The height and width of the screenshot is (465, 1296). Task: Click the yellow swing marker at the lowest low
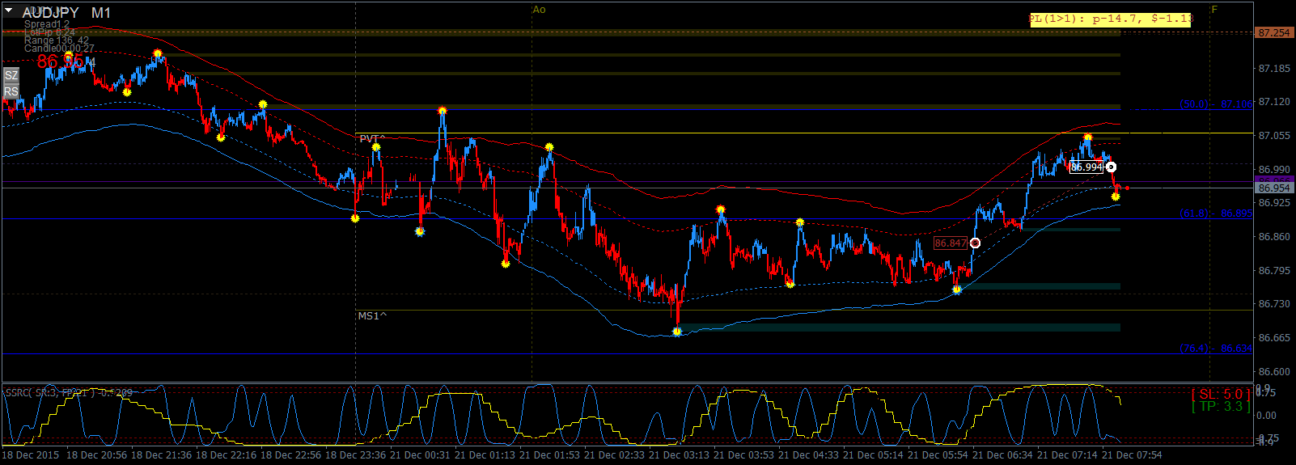pyautogui.click(x=677, y=332)
